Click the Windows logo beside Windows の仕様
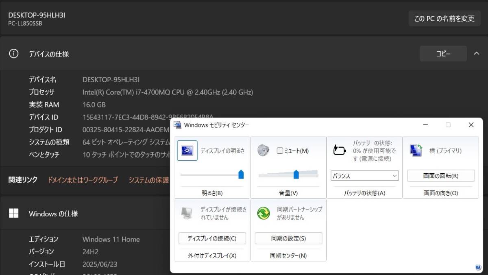The height and width of the screenshot is (275, 488). click(14, 214)
